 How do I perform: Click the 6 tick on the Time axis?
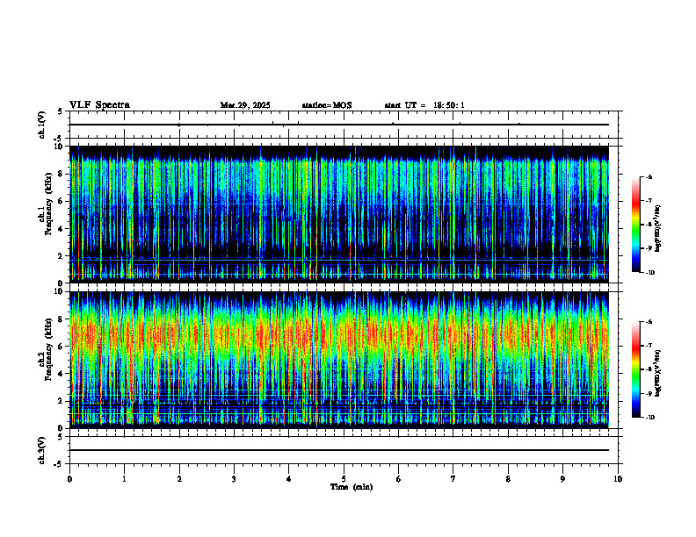[x=398, y=479]
